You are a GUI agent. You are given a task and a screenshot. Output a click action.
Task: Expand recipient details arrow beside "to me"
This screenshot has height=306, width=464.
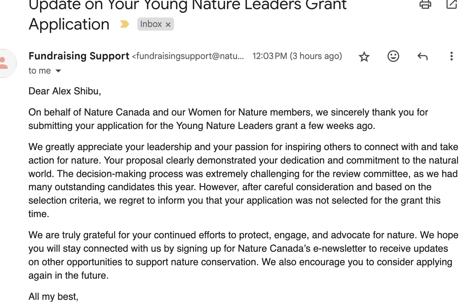58,71
